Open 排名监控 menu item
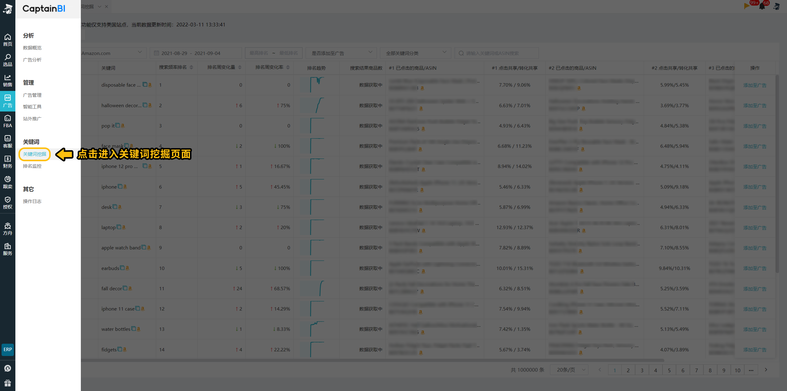This screenshot has height=391, width=787. (x=32, y=166)
